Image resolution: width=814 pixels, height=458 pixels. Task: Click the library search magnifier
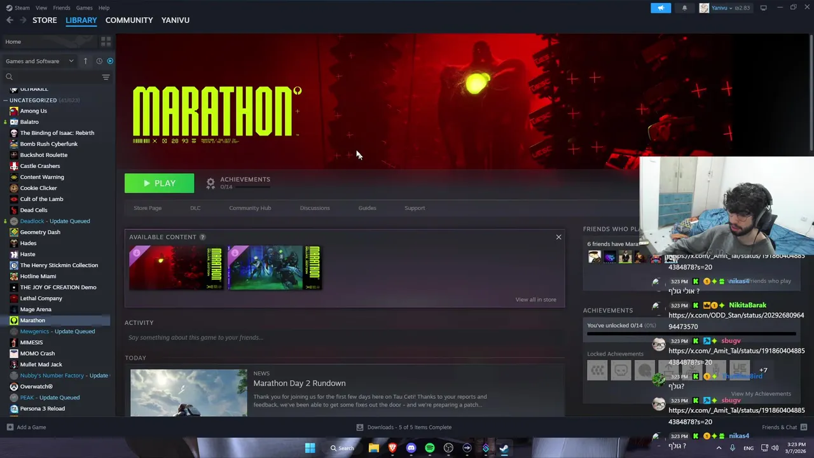pos(9,77)
